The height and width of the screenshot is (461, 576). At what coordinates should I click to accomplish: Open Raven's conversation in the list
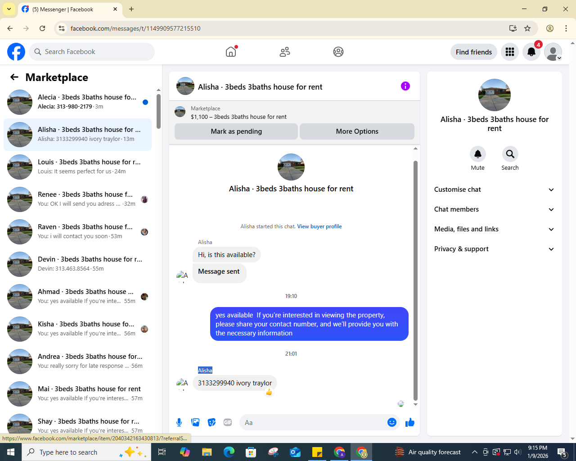(x=77, y=232)
